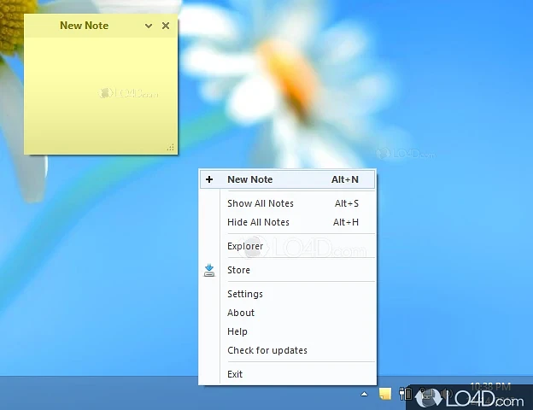Click the note's bottom-right resize grip
533x410 pixels.
171,148
